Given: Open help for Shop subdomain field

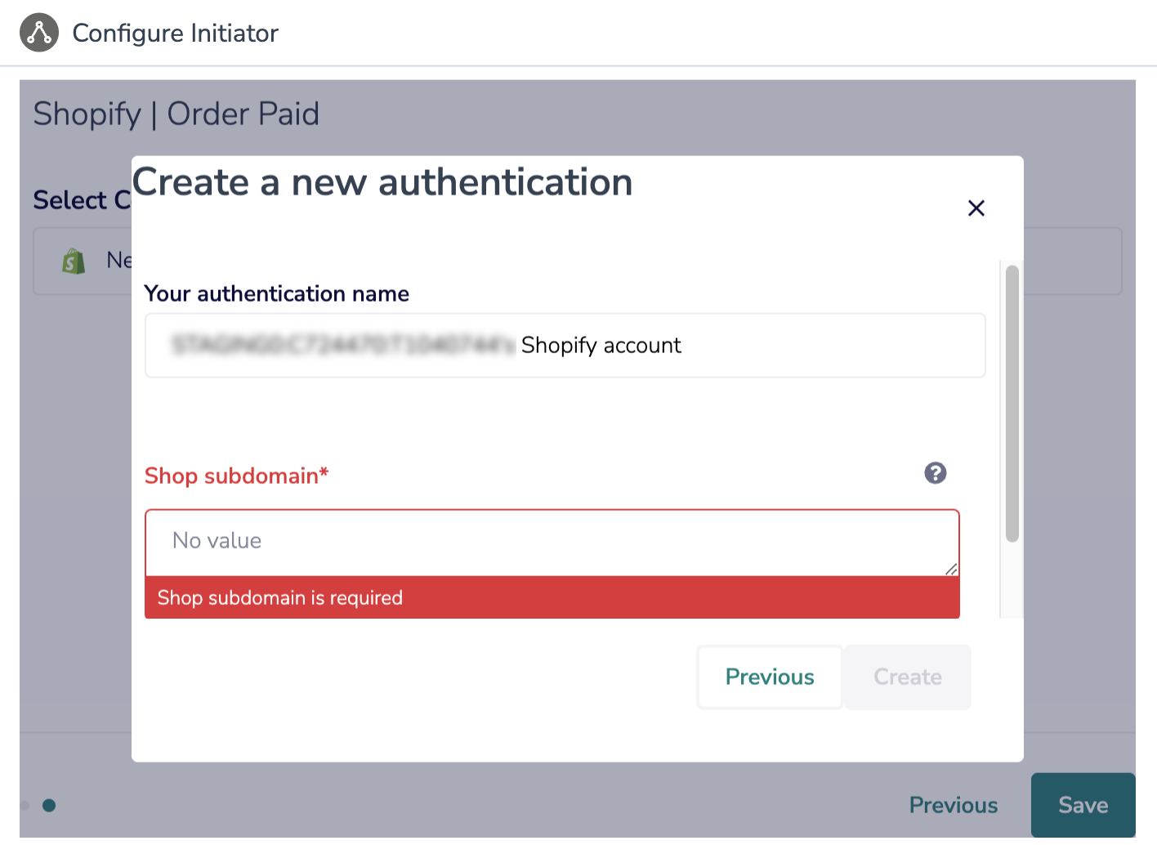Looking at the screenshot, I should point(935,473).
